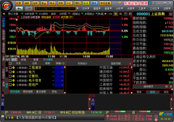
Task: Click the left triangle toolbar scroll arrow
Action: pyautogui.click(x=3, y=14)
